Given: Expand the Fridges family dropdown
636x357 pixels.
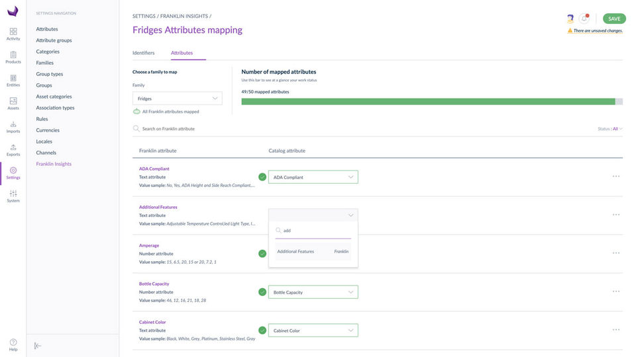Looking at the screenshot, I should [178, 99].
